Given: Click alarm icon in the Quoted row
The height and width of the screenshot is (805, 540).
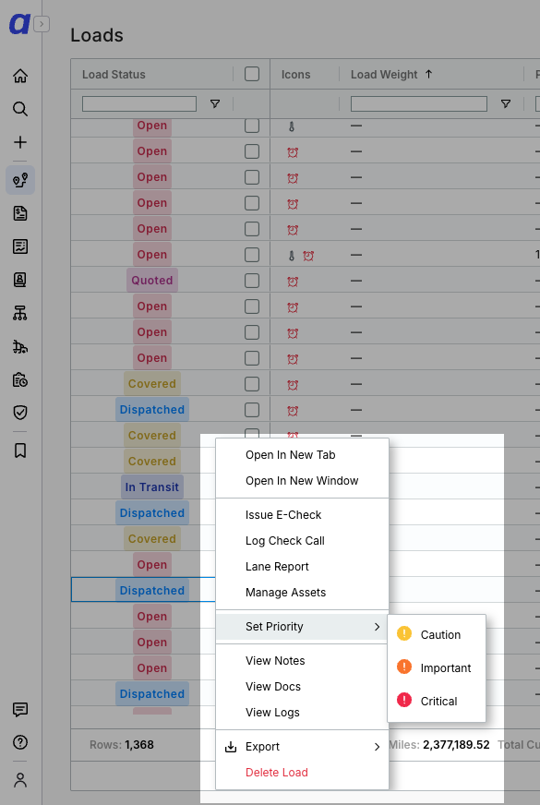Looking at the screenshot, I should click(x=293, y=282).
